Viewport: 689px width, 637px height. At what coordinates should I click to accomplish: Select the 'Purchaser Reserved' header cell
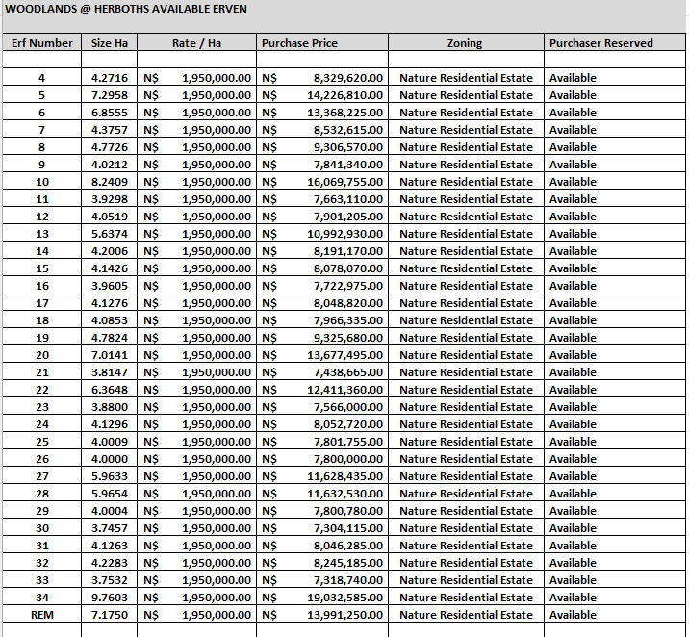click(x=601, y=43)
